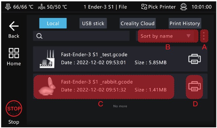
Task: Open the three-dot more options menu
Action: pos(204,36)
